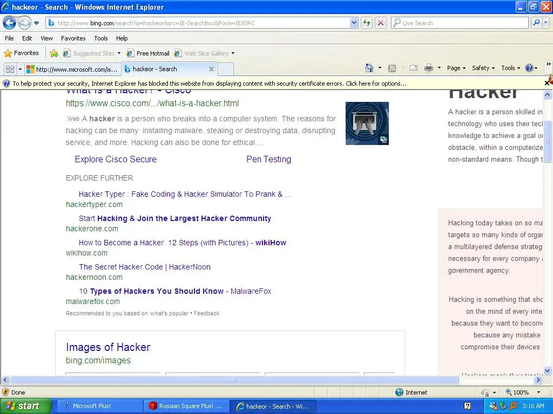Open wikiHow Become a Hacker link
553x414 pixels.
(183, 243)
